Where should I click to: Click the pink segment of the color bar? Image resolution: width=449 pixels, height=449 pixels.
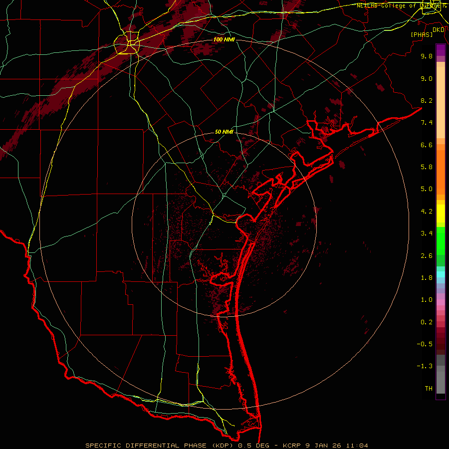441,302
